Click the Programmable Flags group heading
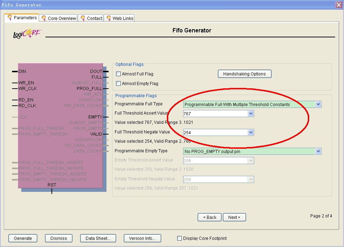 (x=136, y=96)
